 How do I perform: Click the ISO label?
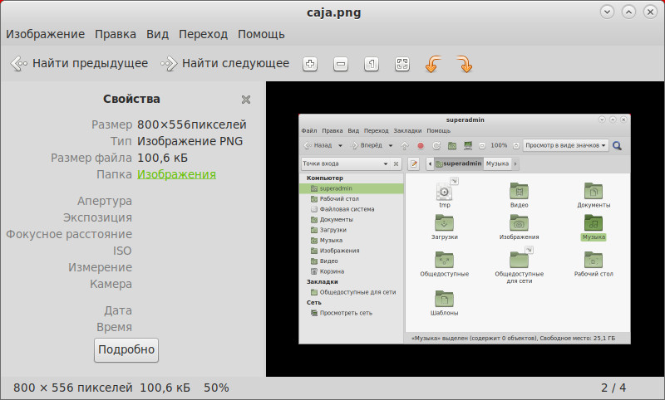(122, 251)
